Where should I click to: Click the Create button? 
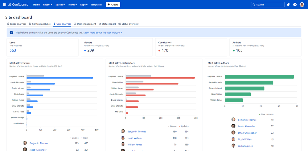click(x=113, y=5)
